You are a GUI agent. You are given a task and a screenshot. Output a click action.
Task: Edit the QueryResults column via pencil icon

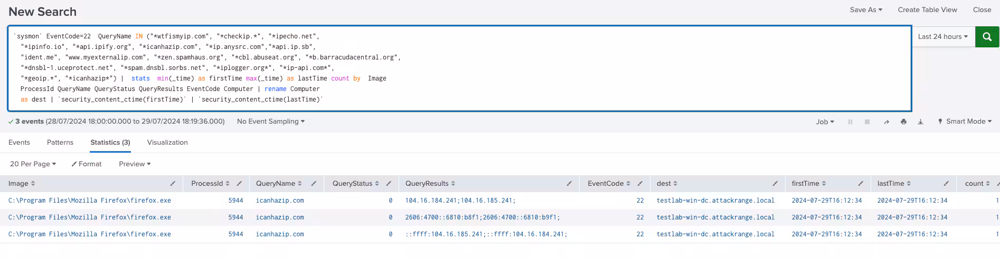(569, 184)
